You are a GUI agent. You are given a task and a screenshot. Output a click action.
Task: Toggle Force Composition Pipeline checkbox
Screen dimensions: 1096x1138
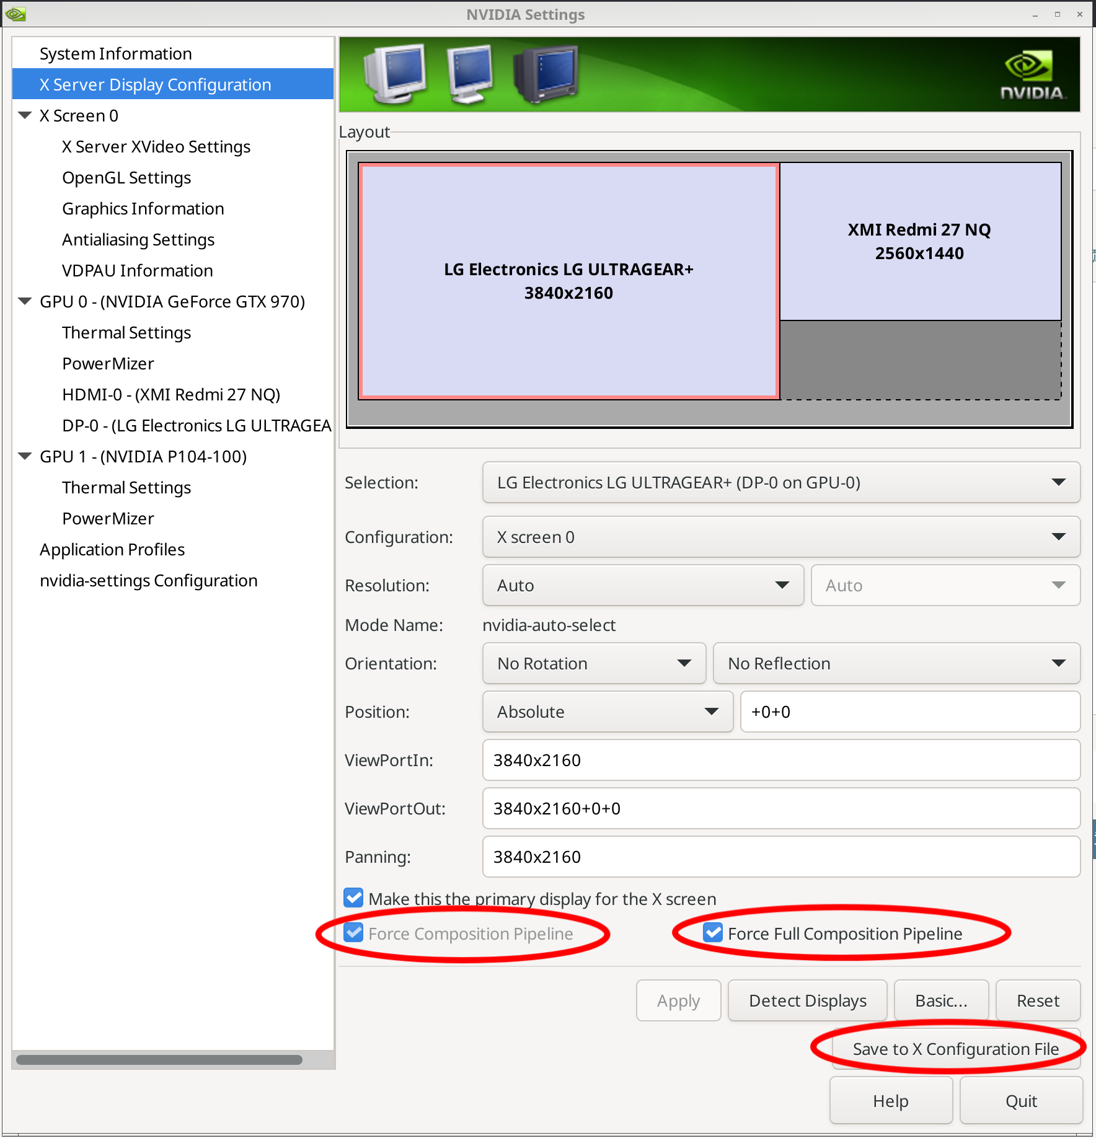pyautogui.click(x=353, y=932)
